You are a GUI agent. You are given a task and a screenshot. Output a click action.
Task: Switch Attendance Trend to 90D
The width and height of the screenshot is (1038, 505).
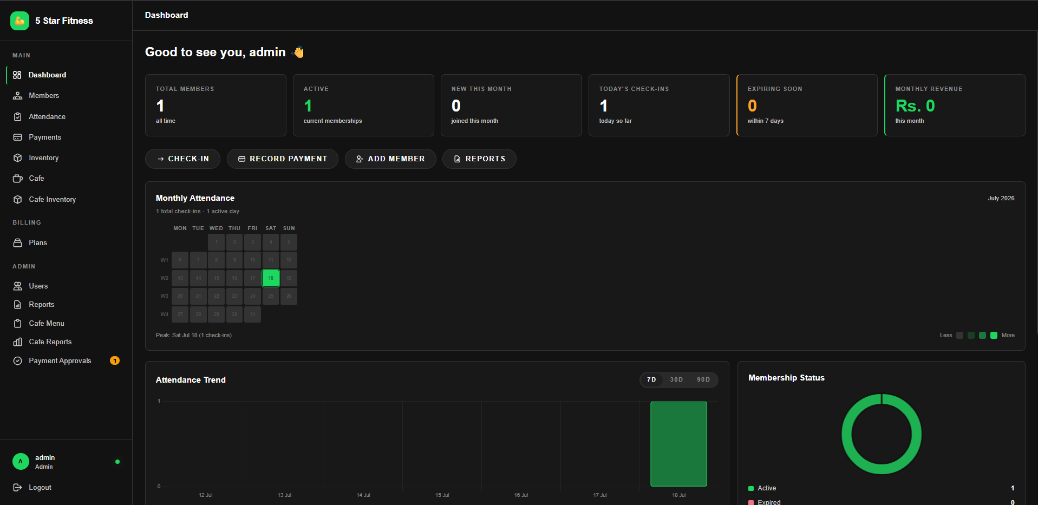tap(703, 379)
